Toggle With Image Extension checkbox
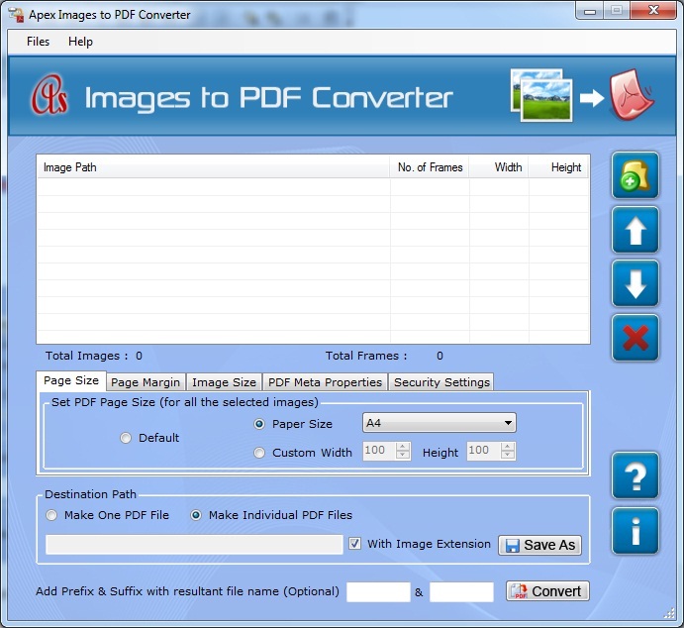The width and height of the screenshot is (684, 628). 355,544
